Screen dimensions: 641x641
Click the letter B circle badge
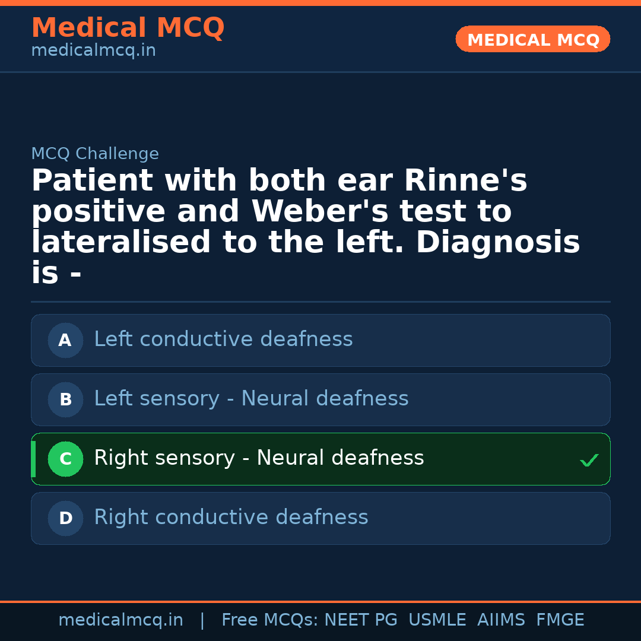point(65,399)
